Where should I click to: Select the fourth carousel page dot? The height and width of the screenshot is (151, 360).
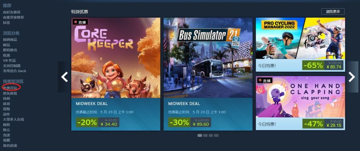pos(216,136)
